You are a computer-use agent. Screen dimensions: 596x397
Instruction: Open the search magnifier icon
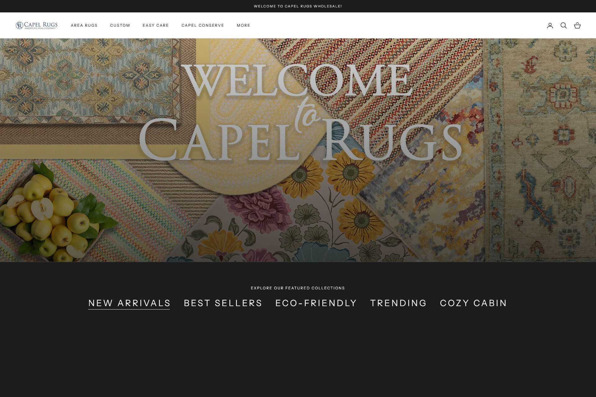[563, 25]
